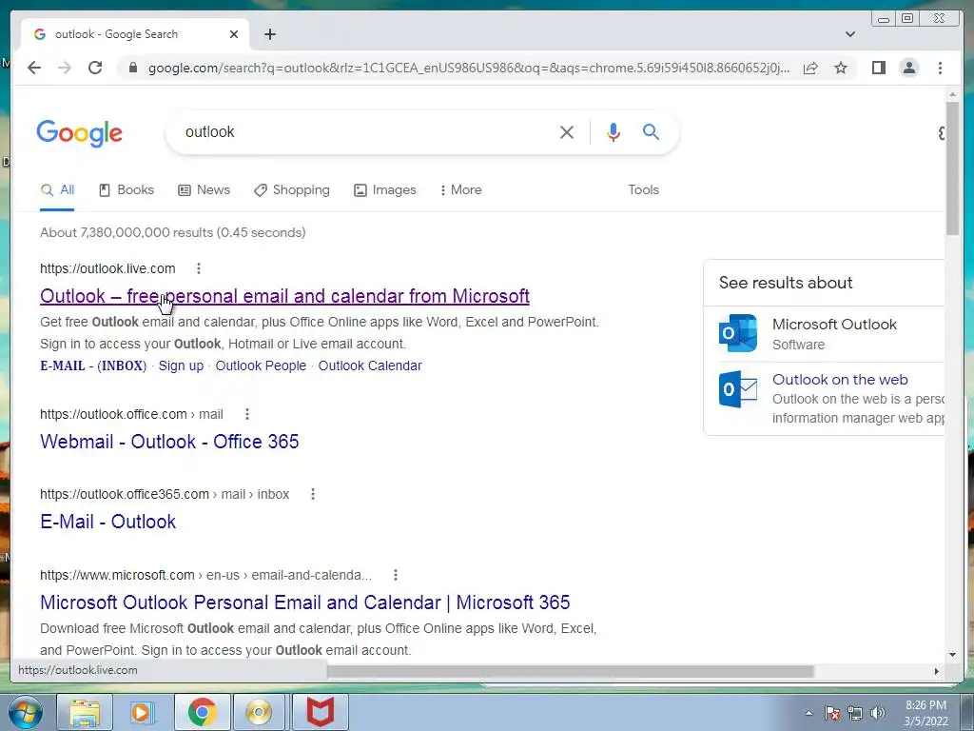Image resolution: width=974 pixels, height=731 pixels.
Task: Open the Action Center flag icon
Action: point(832,713)
